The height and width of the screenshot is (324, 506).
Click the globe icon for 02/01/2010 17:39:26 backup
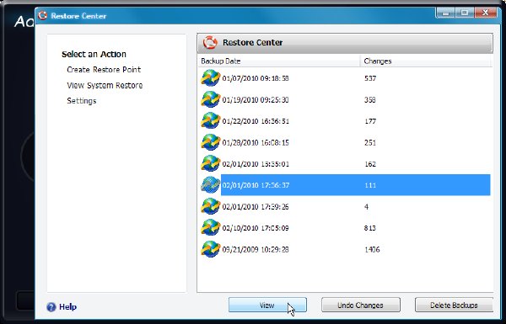pos(210,206)
